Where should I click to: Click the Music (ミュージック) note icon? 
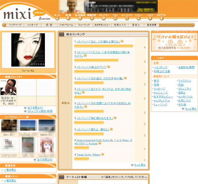(127, 18)
